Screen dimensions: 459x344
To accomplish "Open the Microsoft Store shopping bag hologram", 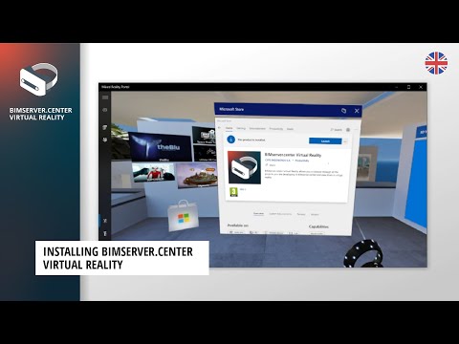I will tap(184, 216).
